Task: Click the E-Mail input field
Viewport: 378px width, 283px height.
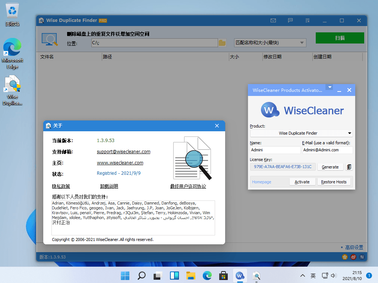Action: [327, 150]
